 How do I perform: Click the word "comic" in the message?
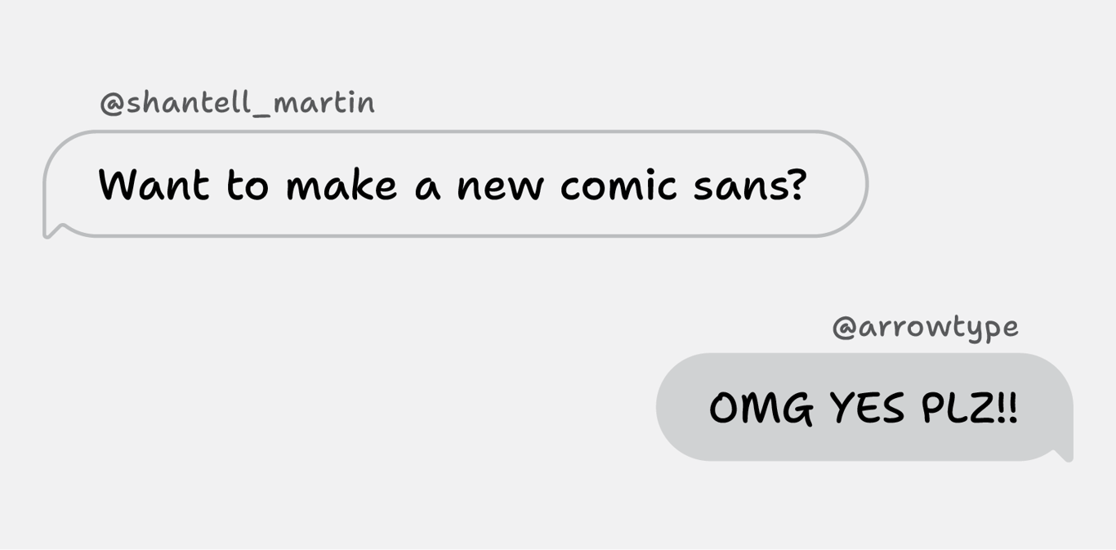pyautogui.click(x=618, y=186)
